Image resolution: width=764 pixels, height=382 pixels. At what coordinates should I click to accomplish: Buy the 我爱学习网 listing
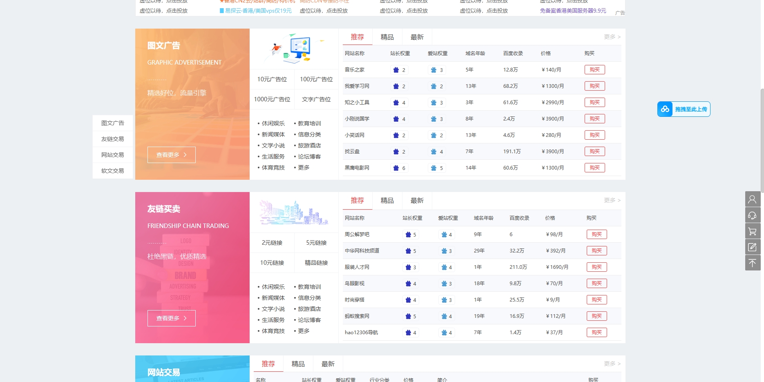tap(594, 86)
